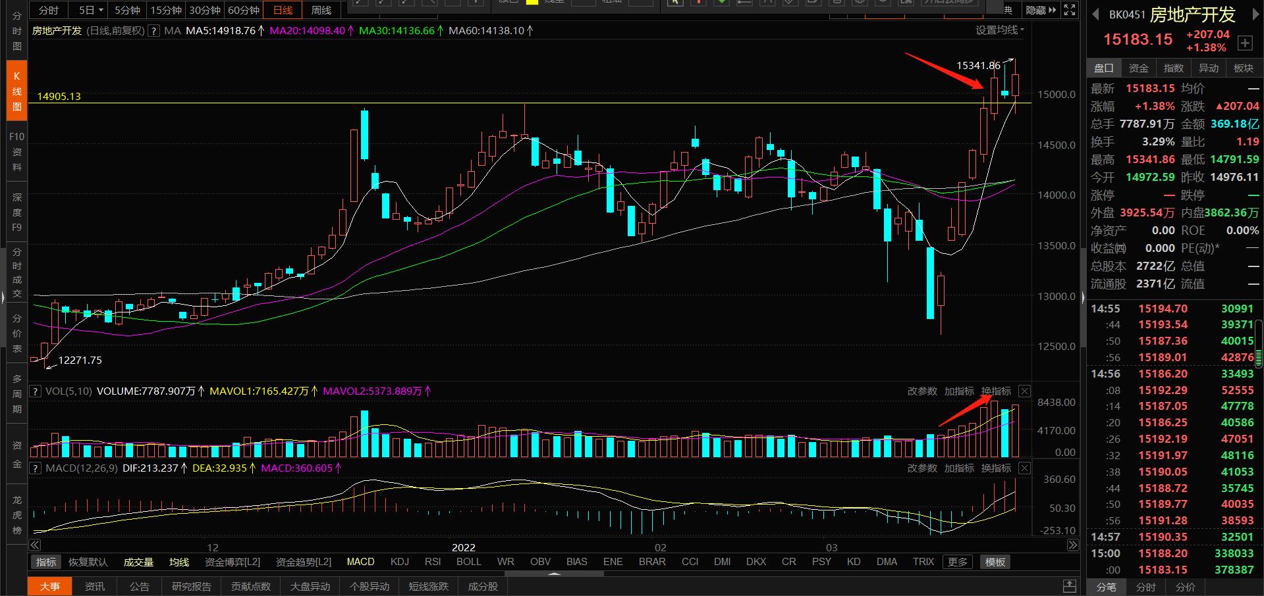Click 指标 button in indicator bar
This screenshot has height=596, width=1264.
[46, 562]
